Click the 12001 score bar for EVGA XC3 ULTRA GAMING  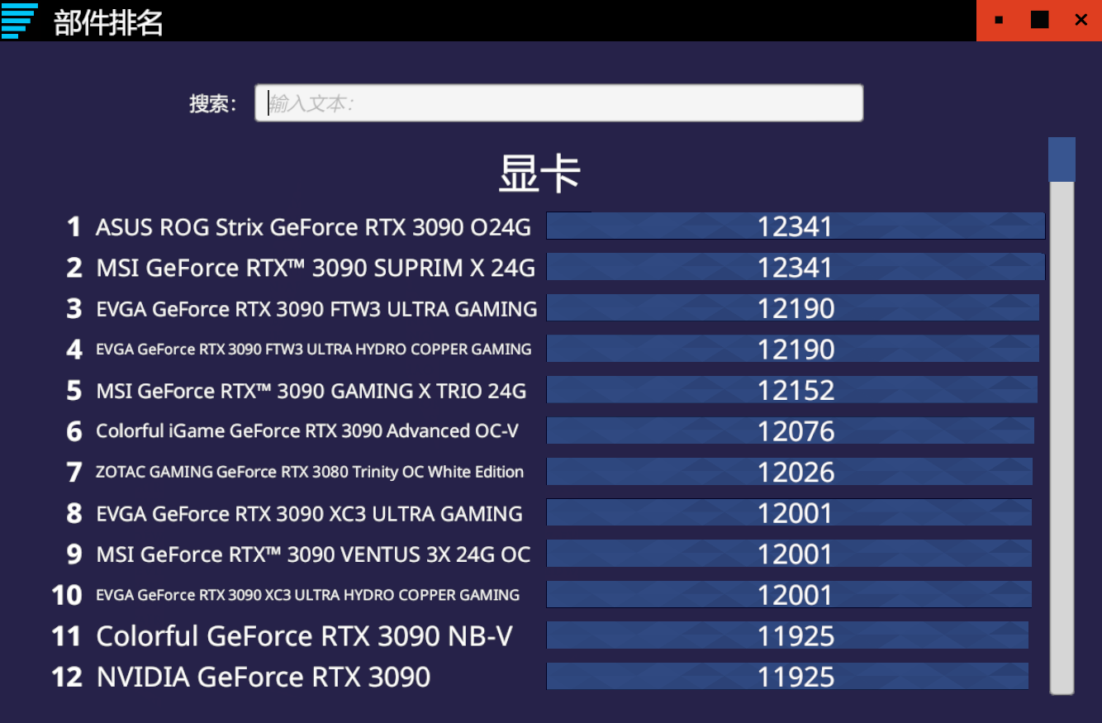pyautogui.click(x=789, y=513)
